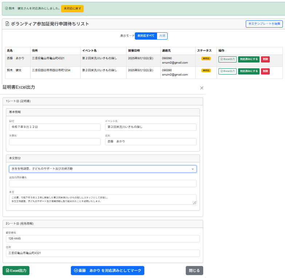Viewport: 285px width, 278px height.
Task: Click the green Excel出力 button at bottom
Action: [16, 270]
